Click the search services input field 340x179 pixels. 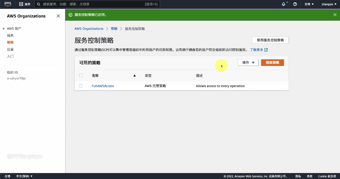pos(97,4)
